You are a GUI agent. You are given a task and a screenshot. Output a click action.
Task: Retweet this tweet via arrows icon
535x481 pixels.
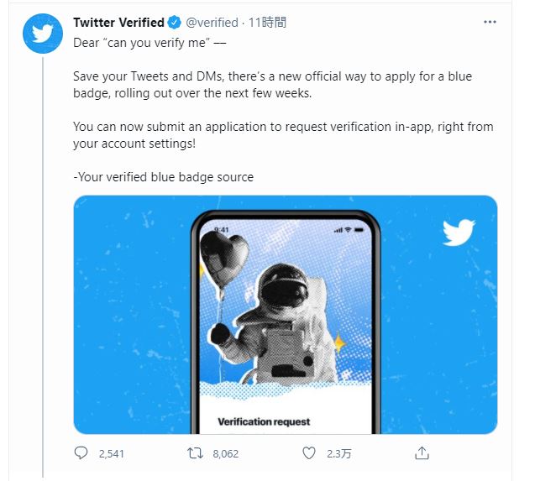196,453
